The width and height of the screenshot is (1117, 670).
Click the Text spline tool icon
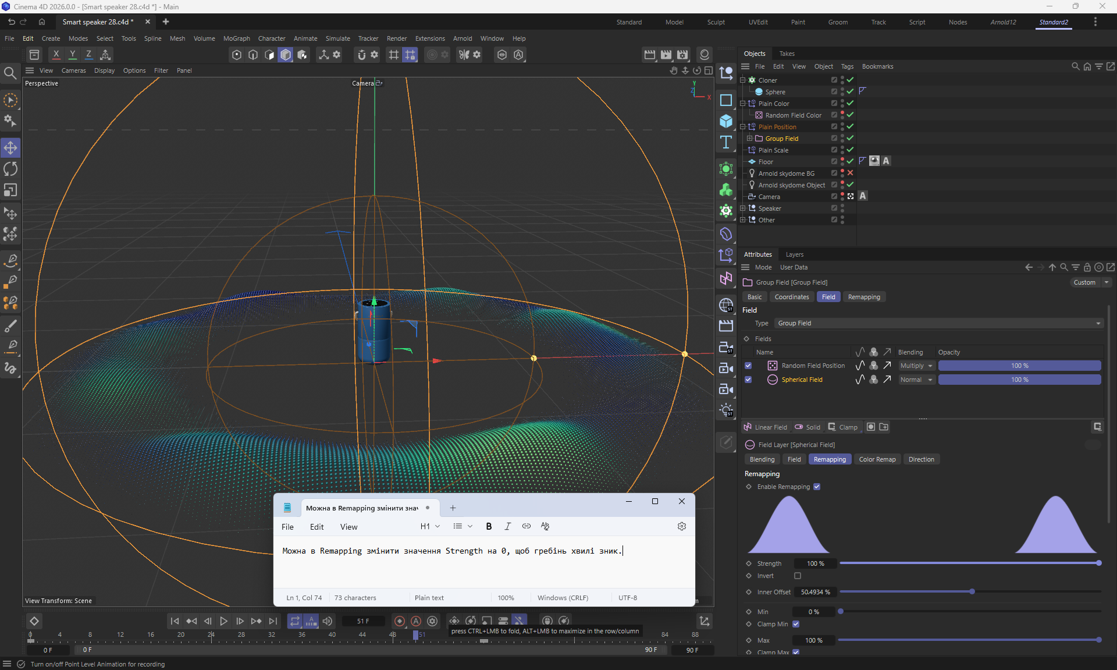click(726, 143)
